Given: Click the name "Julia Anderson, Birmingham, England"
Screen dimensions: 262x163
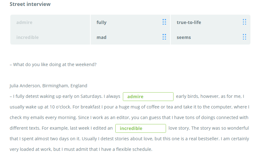Looking at the screenshot, I should [48, 86].
